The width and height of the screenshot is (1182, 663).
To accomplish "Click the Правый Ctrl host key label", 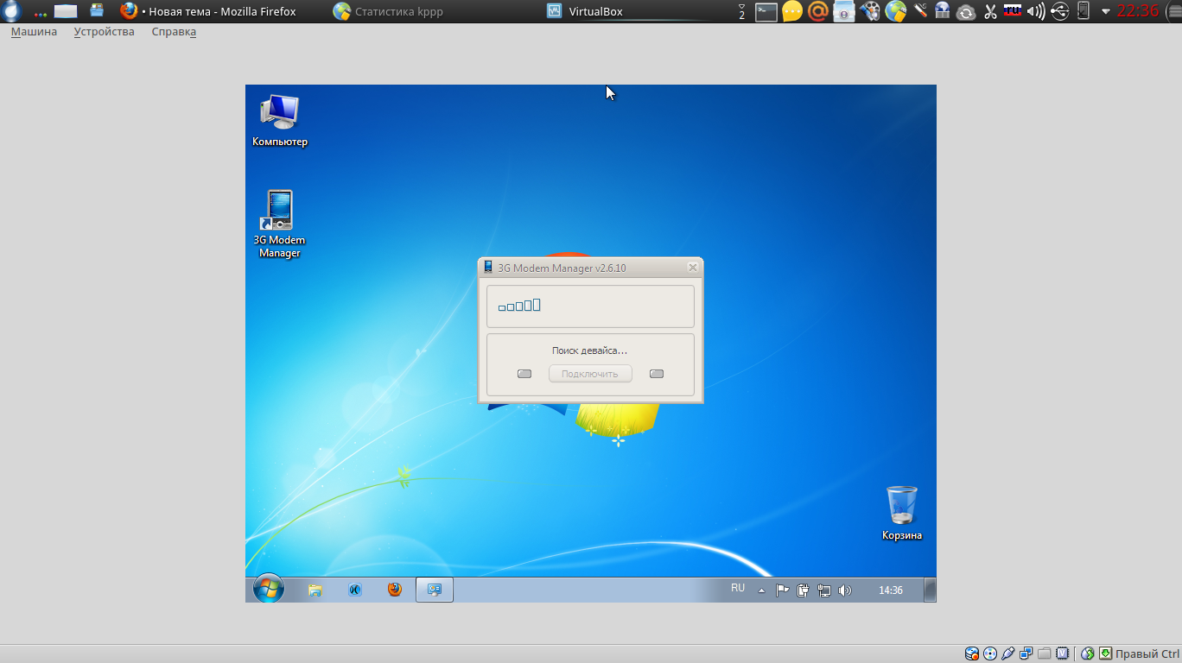I will [1147, 654].
